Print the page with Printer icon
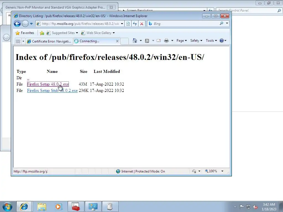Viewport: 283px width, 212px height. point(166,41)
